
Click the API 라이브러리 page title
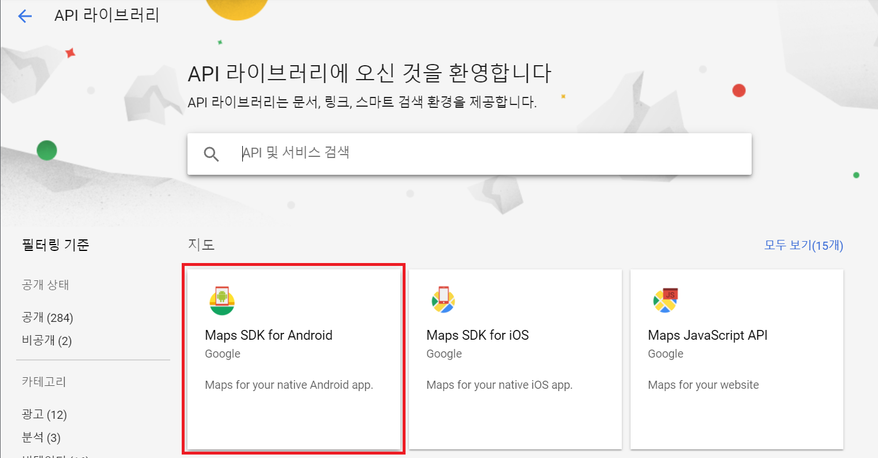107,16
